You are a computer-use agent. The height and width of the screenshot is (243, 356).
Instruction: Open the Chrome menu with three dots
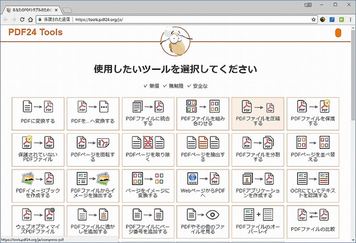point(349,19)
